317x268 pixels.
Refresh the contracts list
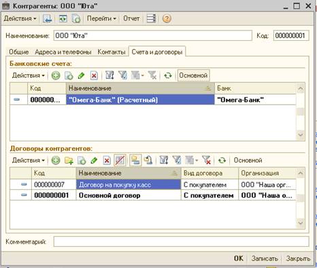click(x=222, y=161)
